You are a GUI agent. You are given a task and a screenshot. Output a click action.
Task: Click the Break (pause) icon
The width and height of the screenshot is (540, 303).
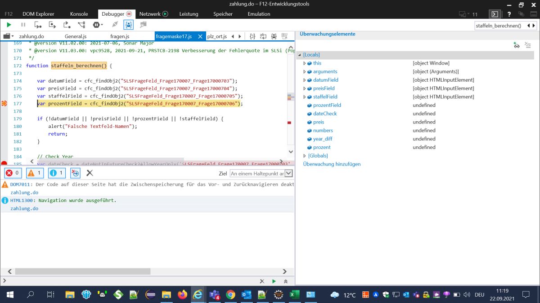[23, 25]
